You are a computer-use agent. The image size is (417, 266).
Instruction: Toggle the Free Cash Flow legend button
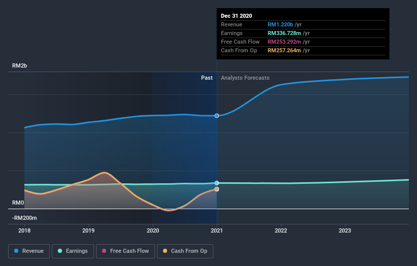125,251
